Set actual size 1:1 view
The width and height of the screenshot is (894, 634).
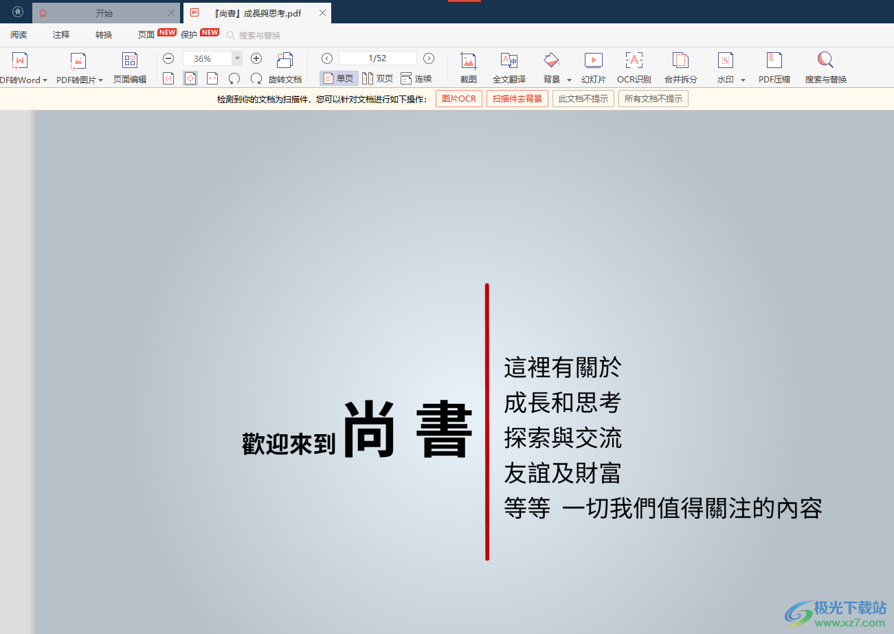click(168, 78)
